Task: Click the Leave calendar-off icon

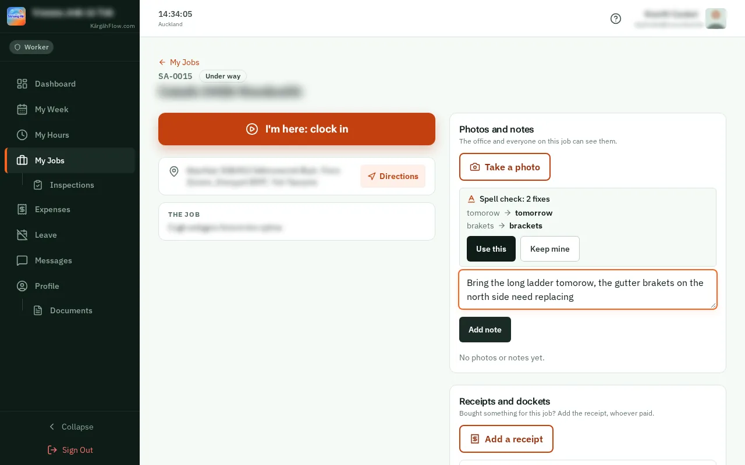Action: pyautogui.click(x=22, y=235)
